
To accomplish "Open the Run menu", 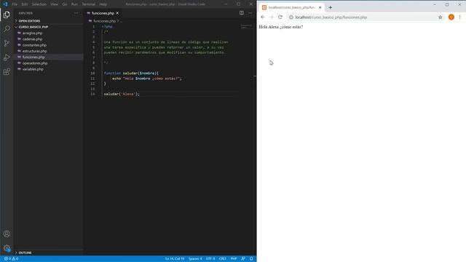I will [74, 4].
